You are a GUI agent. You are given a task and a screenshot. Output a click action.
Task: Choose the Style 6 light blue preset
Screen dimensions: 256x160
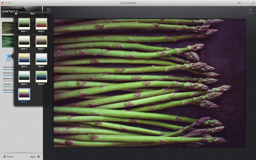[x=41, y=59]
